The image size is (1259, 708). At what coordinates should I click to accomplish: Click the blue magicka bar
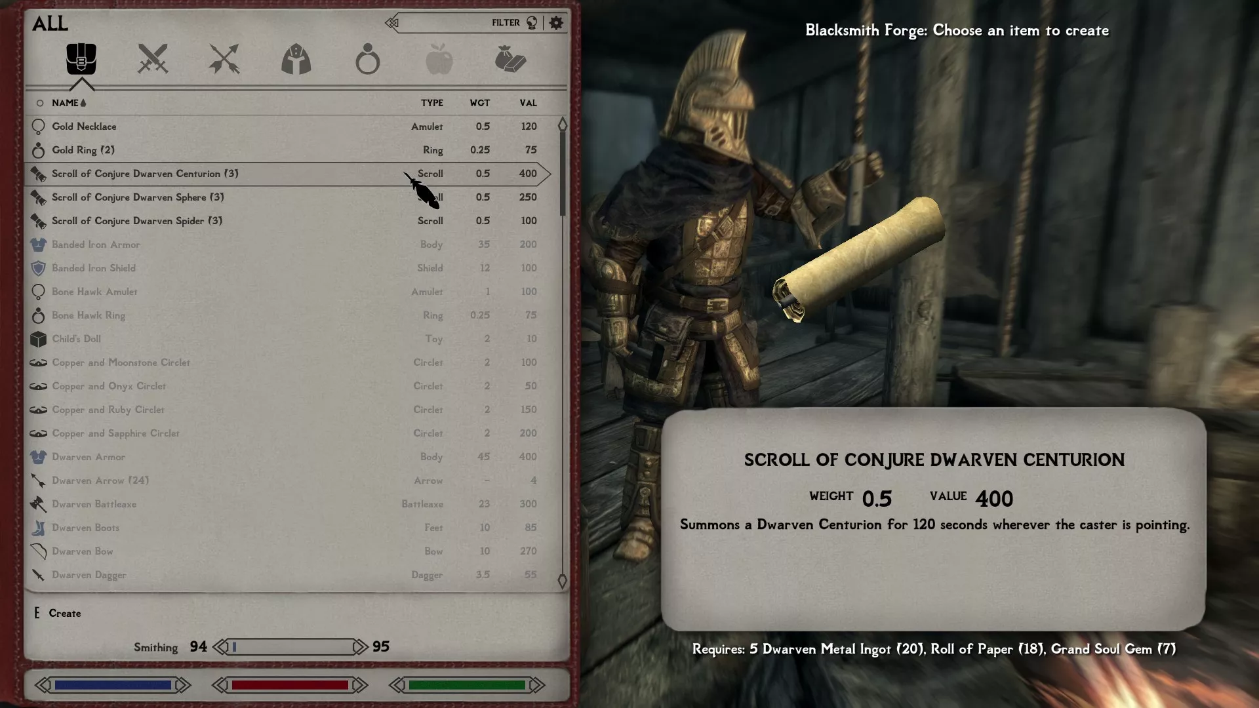pos(113,685)
